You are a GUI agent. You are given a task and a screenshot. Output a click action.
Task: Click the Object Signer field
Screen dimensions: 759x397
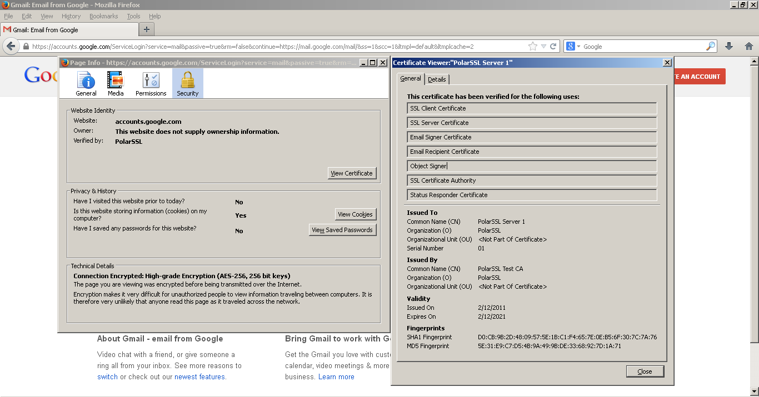pos(532,166)
